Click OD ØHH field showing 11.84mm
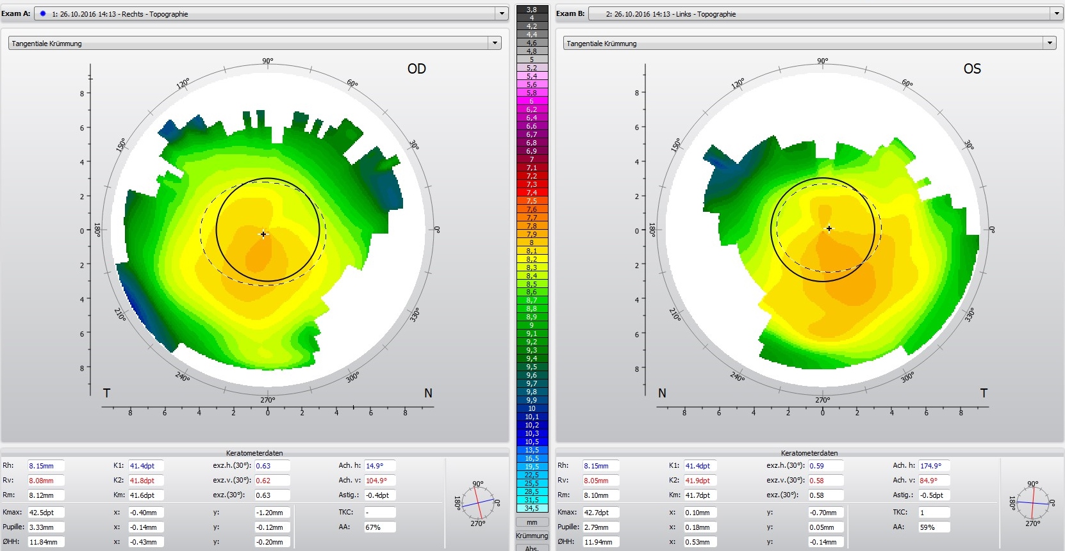 point(45,542)
